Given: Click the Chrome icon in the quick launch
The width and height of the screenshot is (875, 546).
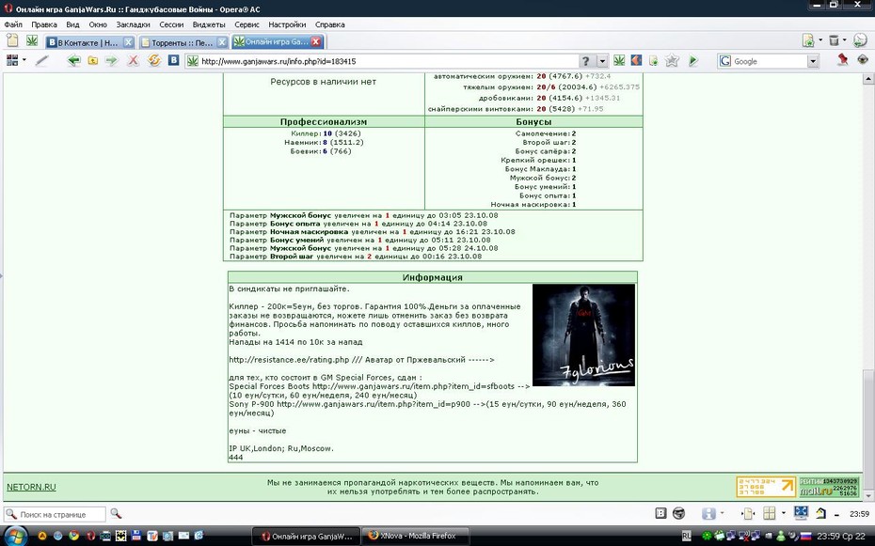Looking at the screenshot, I should point(73,536).
